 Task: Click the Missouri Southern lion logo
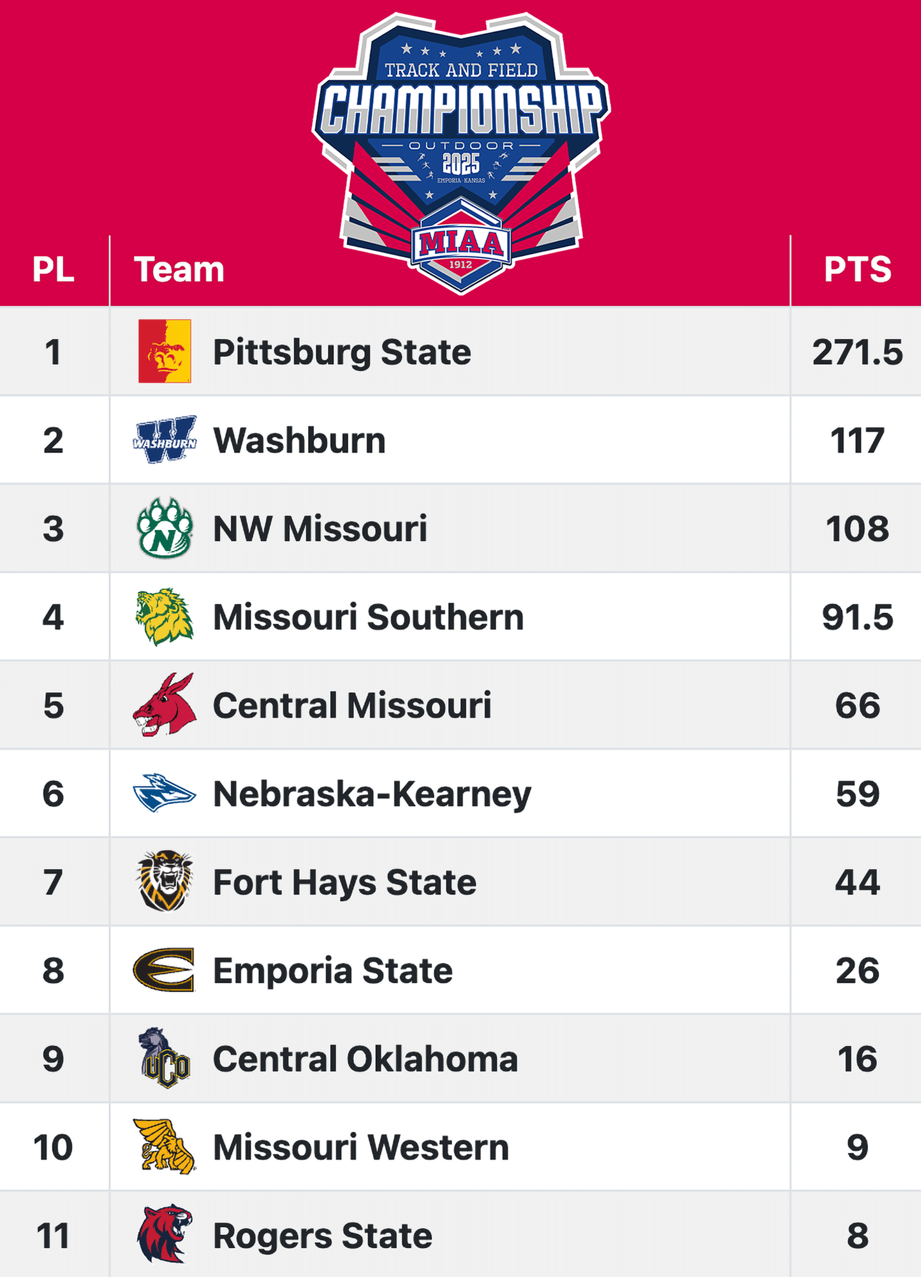point(165,617)
